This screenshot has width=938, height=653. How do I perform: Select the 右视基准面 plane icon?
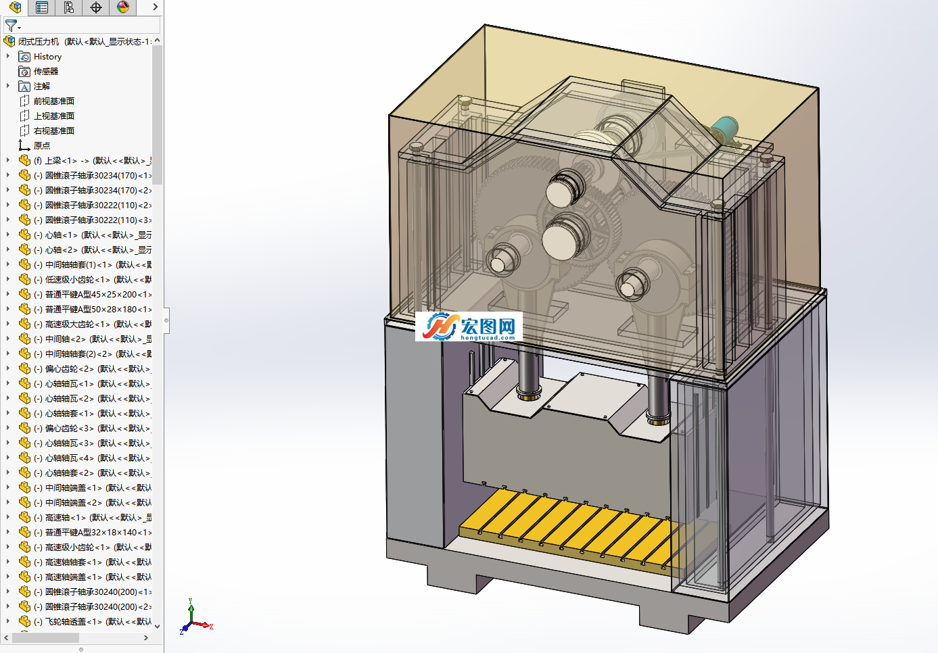point(24,131)
